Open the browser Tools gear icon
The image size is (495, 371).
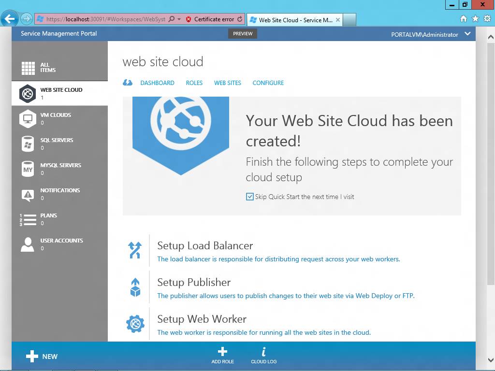487,19
